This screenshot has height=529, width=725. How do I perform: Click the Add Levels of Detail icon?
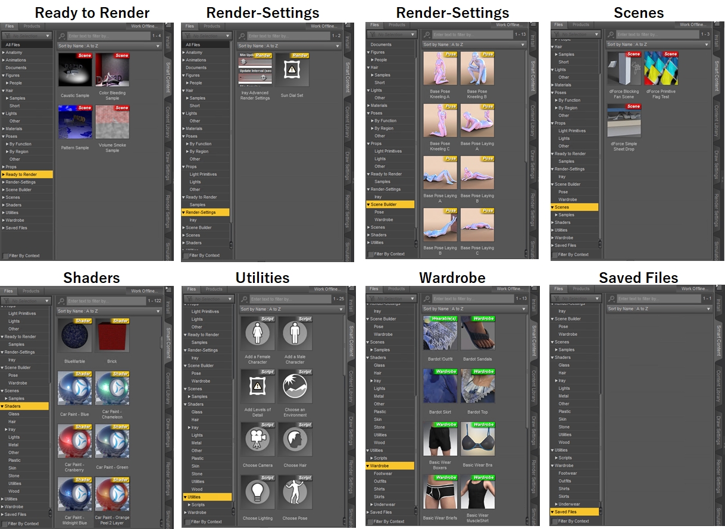coord(258,387)
